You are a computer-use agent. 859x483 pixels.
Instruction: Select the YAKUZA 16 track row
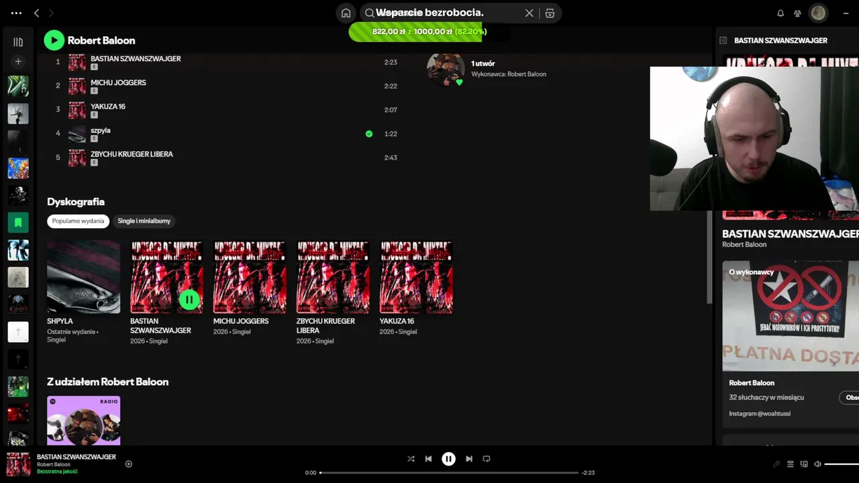[x=225, y=110]
